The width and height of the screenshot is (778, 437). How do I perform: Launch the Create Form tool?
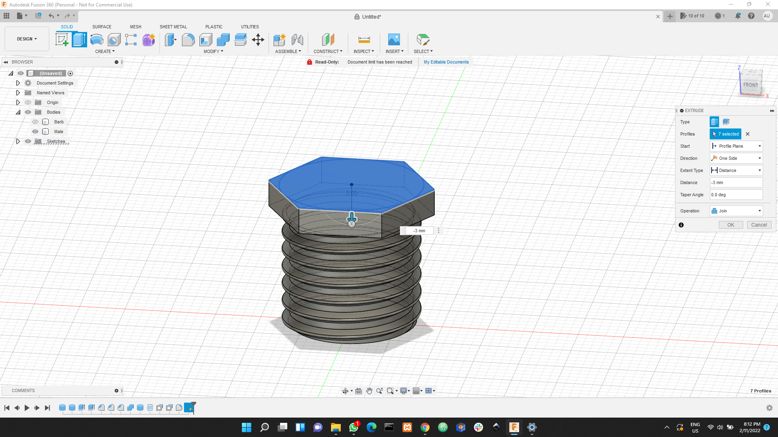coord(148,39)
